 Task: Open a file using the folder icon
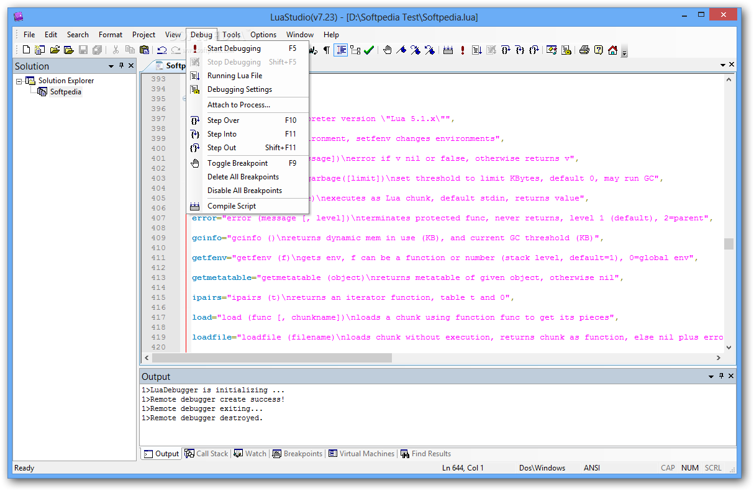pos(55,50)
